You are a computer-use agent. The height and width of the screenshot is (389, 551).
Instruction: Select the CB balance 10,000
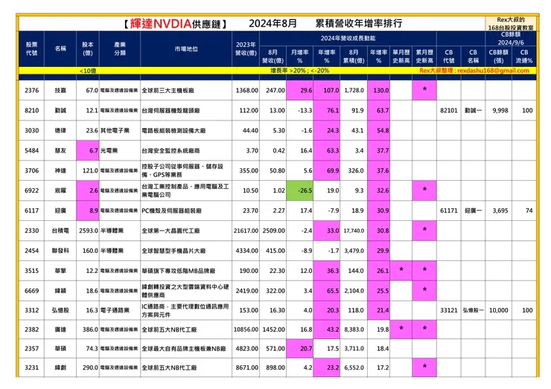coord(499,310)
